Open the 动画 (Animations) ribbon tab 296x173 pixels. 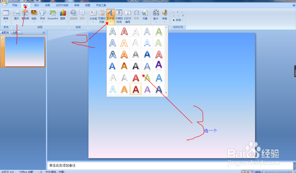click(47, 5)
